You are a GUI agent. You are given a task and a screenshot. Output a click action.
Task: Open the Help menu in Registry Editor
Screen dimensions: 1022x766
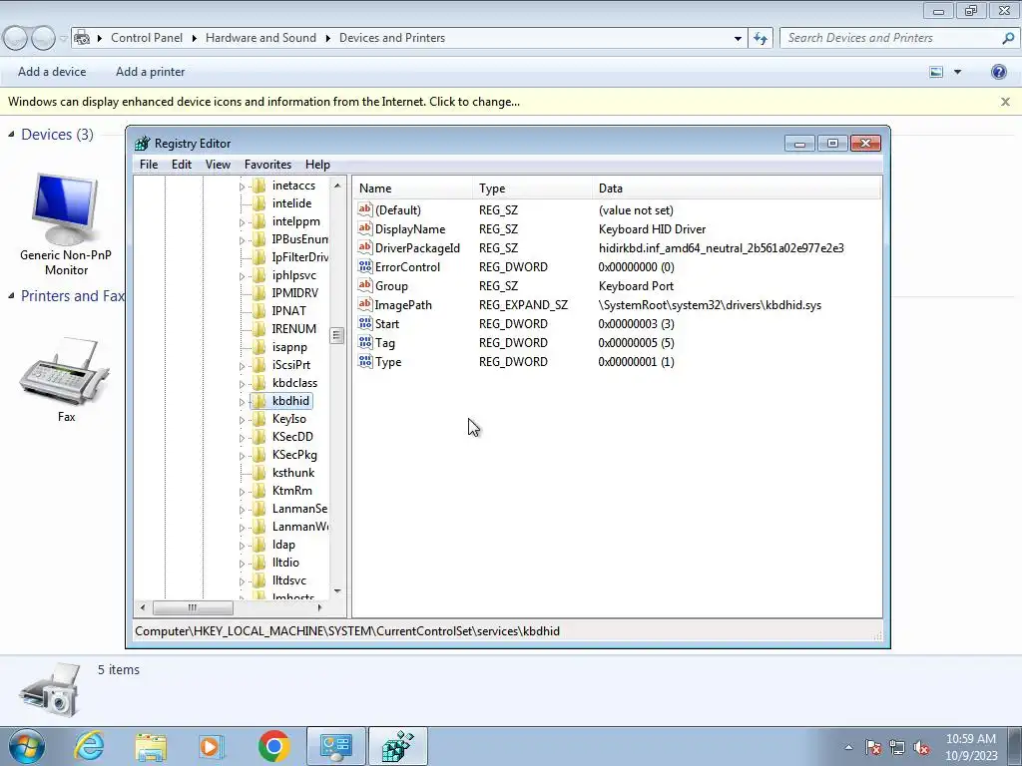tap(317, 165)
